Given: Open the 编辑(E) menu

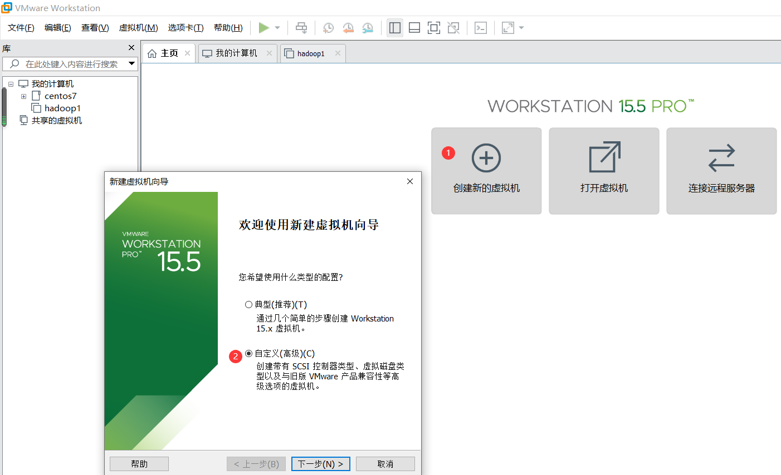Looking at the screenshot, I should click(x=58, y=28).
